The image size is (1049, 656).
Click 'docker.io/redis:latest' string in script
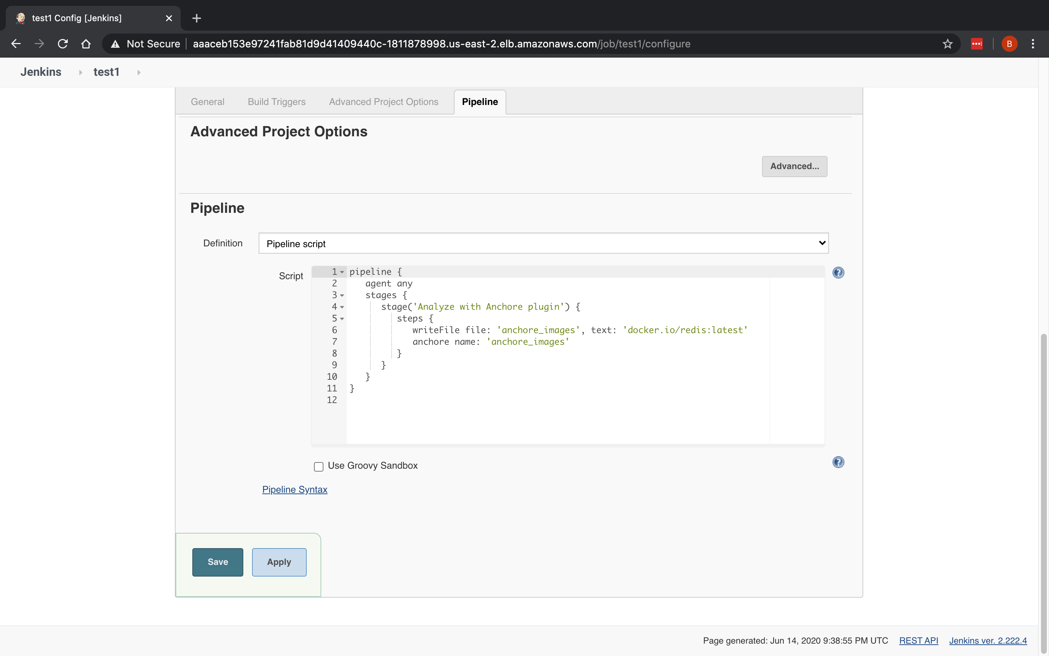tap(685, 330)
